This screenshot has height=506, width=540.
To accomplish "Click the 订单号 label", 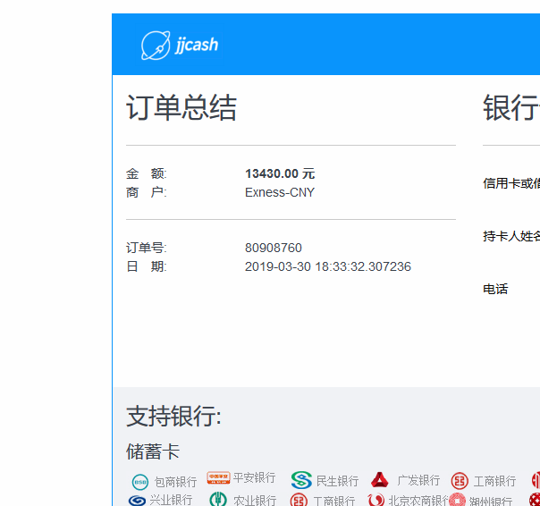I will coord(147,248).
